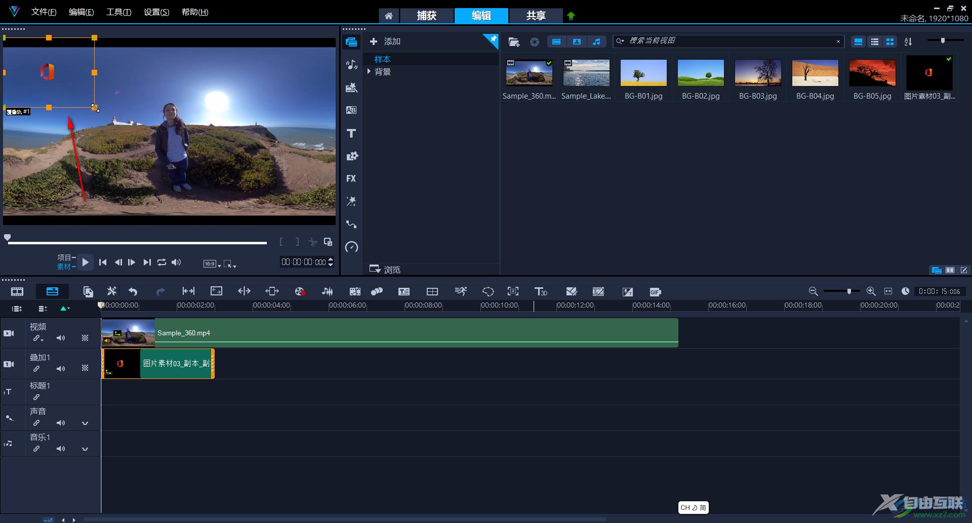Open Record/Capture option with red dot
This screenshot has width=972, height=523.
point(300,291)
